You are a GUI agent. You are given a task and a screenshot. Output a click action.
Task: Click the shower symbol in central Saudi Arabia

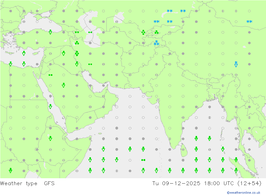pyautogui.click(x=64, y=85)
